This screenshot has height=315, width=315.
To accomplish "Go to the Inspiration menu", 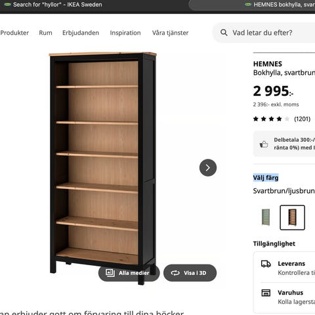I will point(125,33).
